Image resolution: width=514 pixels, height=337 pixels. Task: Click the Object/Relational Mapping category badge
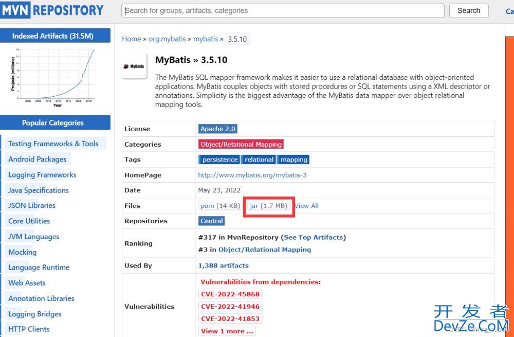point(241,145)
